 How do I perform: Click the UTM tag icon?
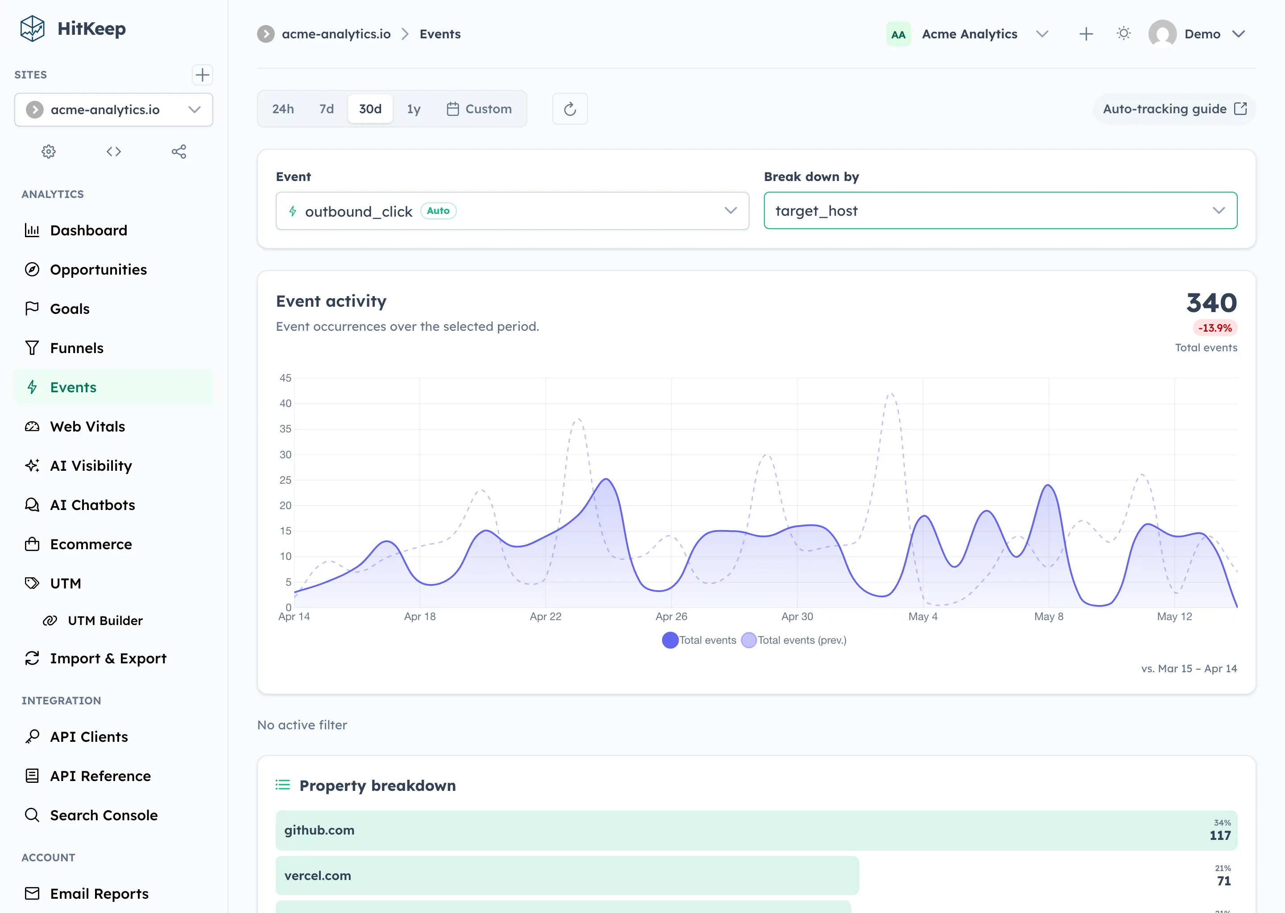coord(32,583)
